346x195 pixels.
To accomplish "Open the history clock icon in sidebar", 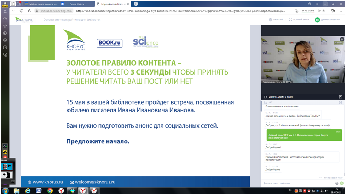I will click(5, 18).
